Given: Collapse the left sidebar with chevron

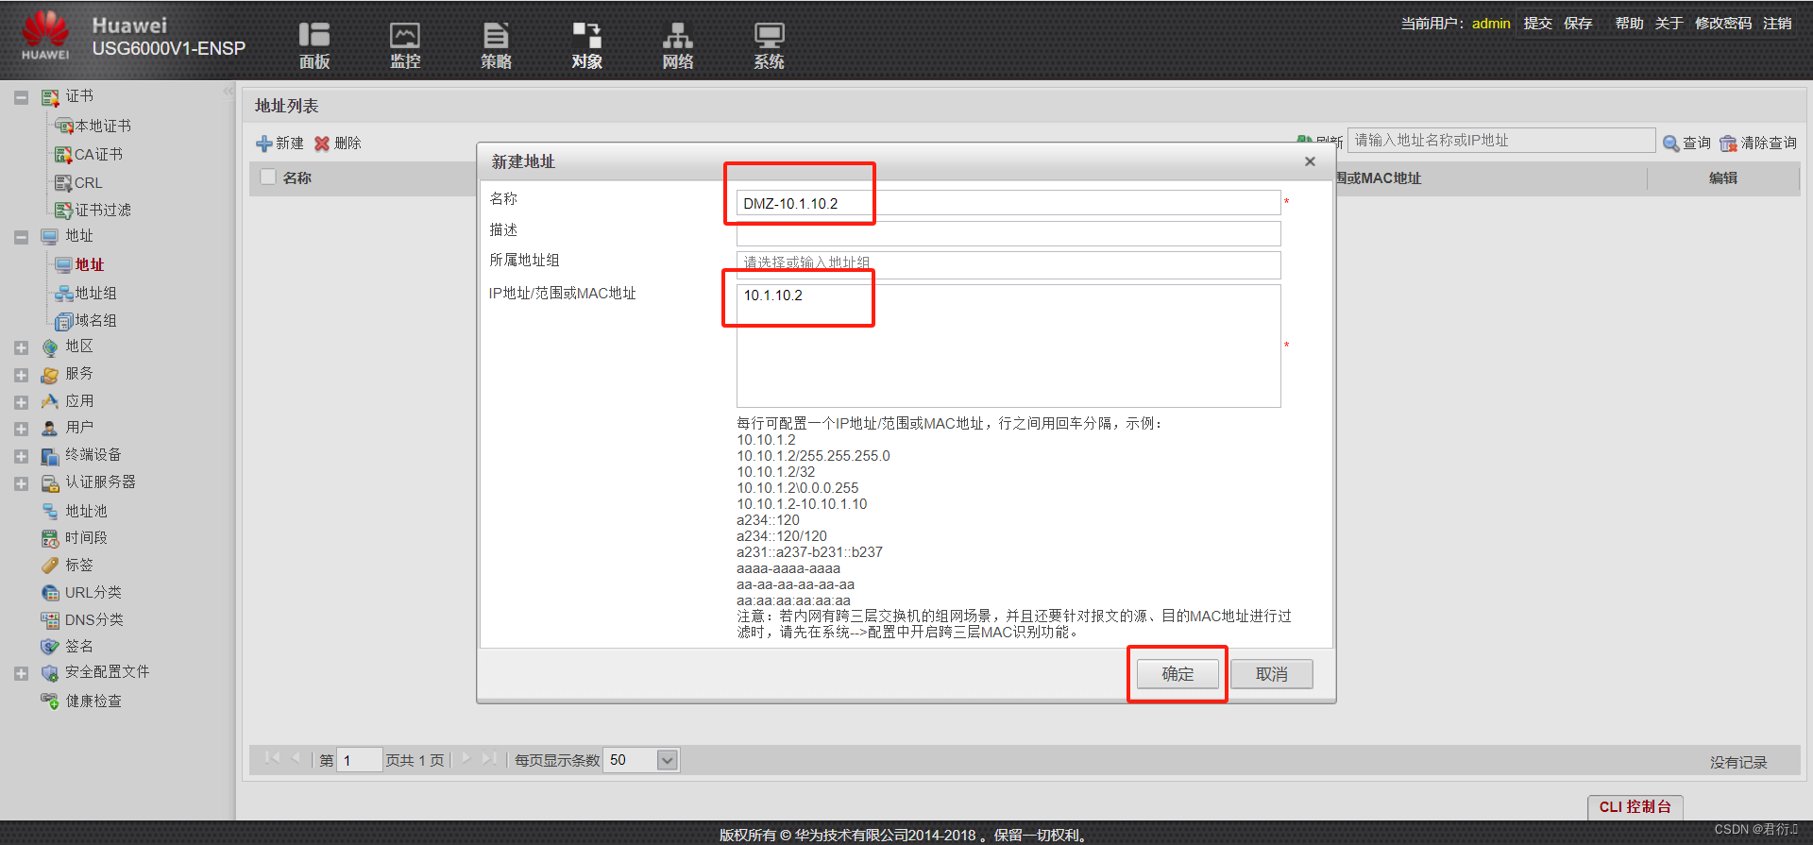Looking at the screenshot, I should point(228,92).
